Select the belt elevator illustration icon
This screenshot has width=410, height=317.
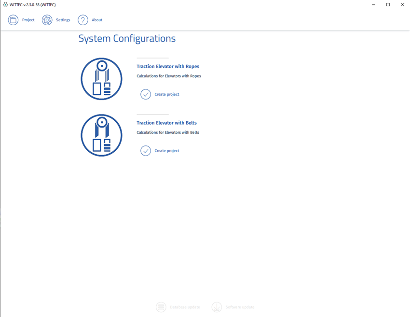(x=101, y=135)
